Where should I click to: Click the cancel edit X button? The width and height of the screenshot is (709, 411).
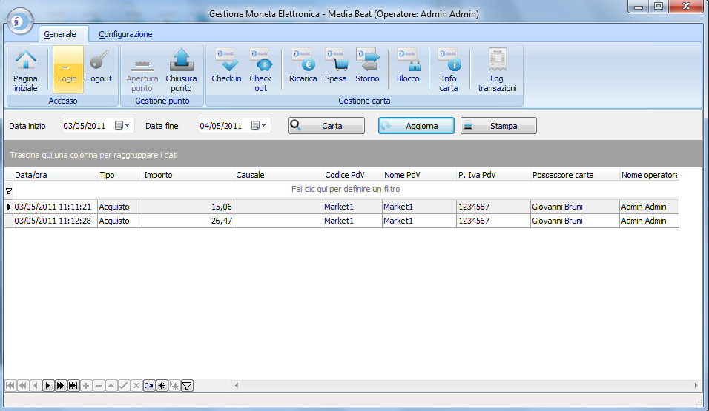coord(136,386)
